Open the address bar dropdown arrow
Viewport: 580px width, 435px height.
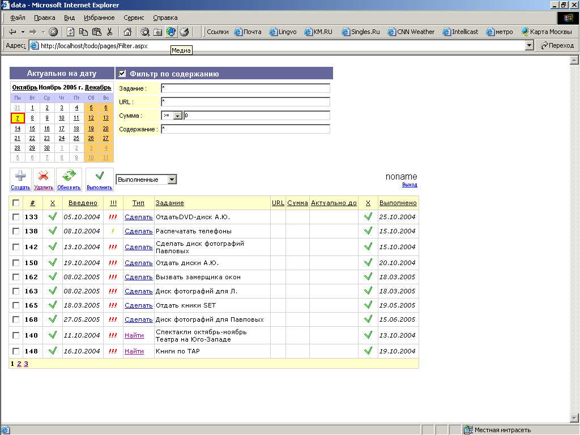[x=530, y=46]
